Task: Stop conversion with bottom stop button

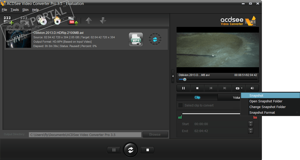Action: (147, 150)
